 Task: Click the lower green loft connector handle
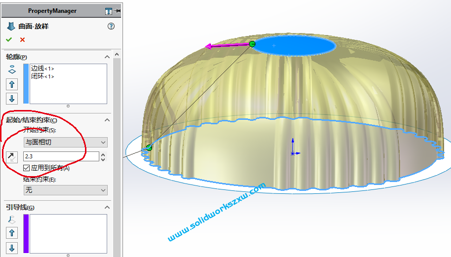pyautogui.click(x=149, y=147)
